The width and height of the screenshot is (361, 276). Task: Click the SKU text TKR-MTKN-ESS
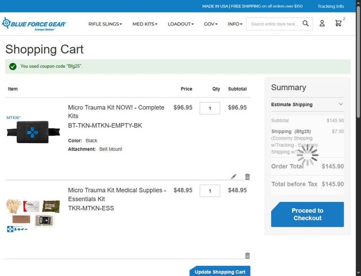coord(91,208)
